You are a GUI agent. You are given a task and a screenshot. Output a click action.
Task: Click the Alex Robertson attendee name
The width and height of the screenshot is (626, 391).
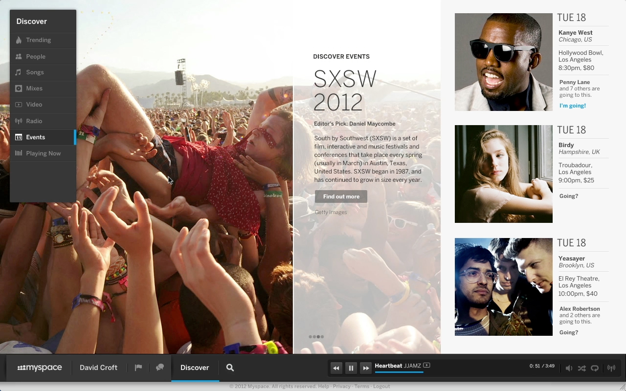click(x=580, y=309)
